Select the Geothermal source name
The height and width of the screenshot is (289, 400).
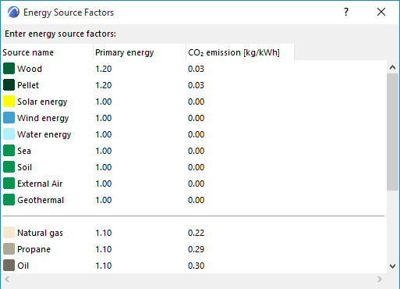[x=41, y=200]
